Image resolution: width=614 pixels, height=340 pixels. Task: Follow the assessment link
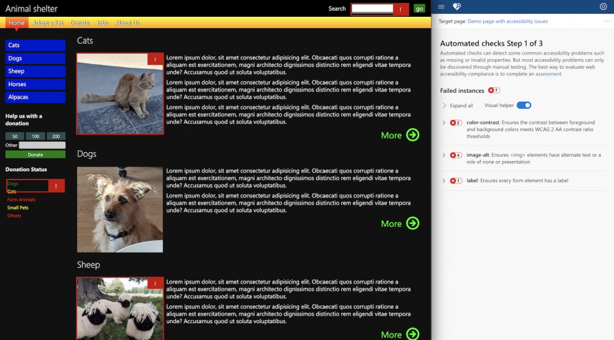pos(548,74)
